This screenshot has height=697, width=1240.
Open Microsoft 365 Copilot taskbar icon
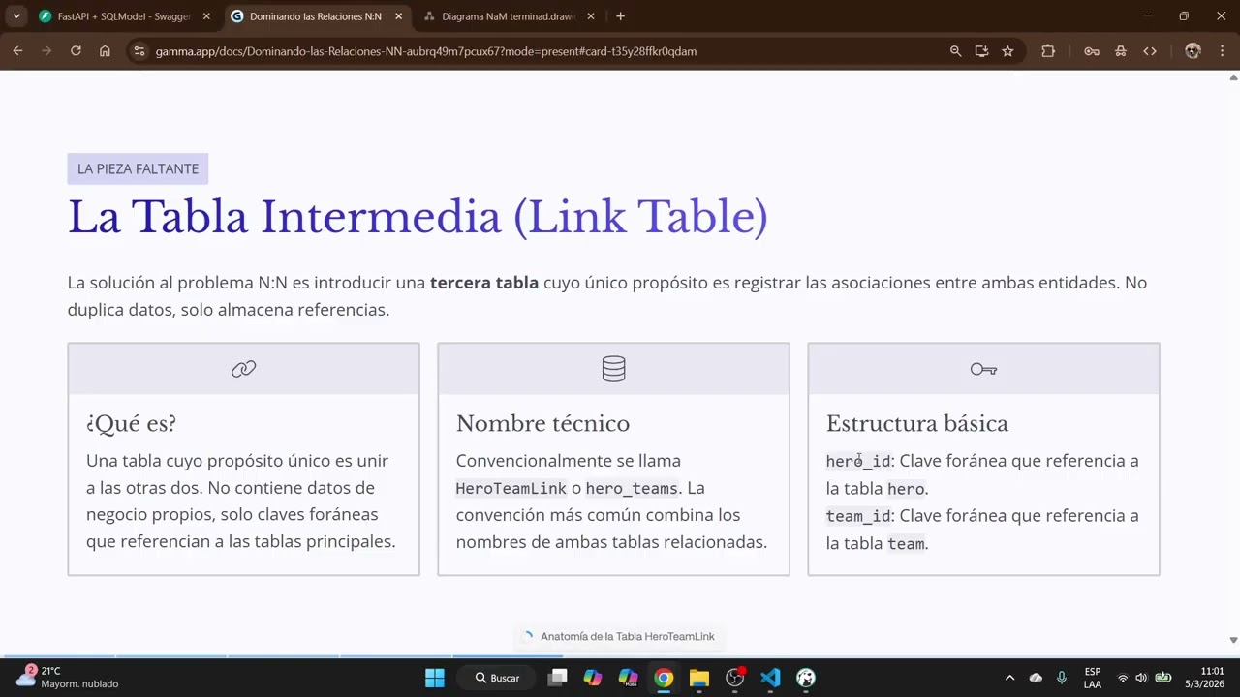point(628,678)
